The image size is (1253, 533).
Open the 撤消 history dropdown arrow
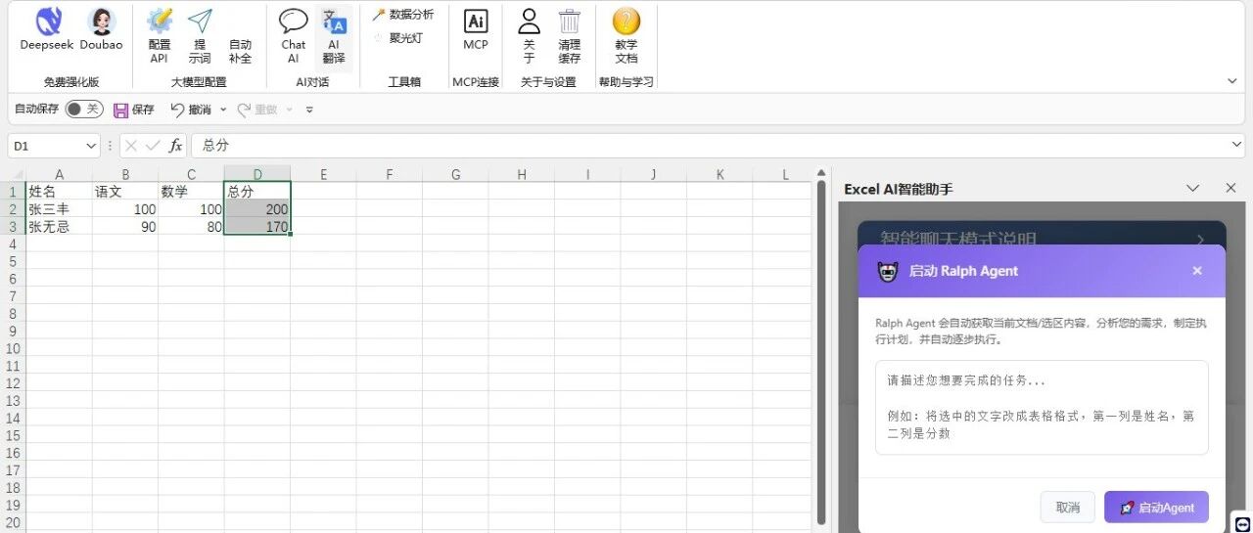point(223,110)
